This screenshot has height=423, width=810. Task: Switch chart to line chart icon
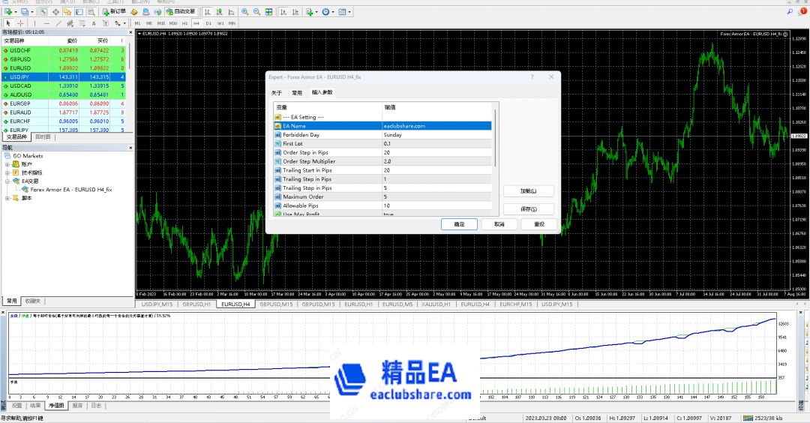(231, 12)
